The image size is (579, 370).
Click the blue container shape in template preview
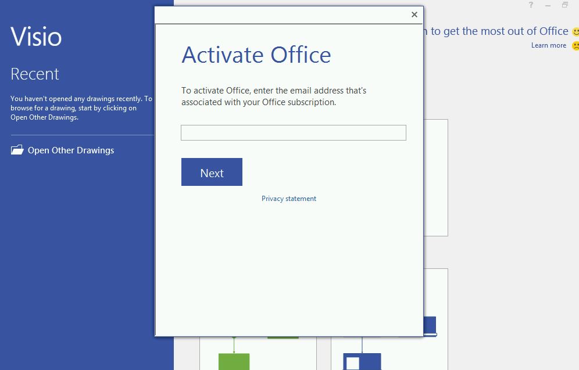(x=362, y=360)
